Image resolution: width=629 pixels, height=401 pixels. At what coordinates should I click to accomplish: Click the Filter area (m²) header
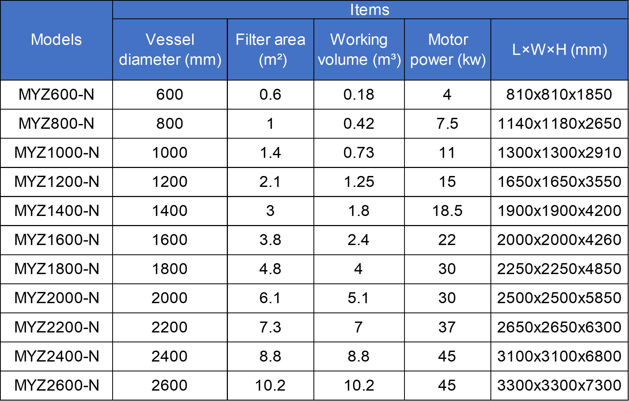(270, 50)
